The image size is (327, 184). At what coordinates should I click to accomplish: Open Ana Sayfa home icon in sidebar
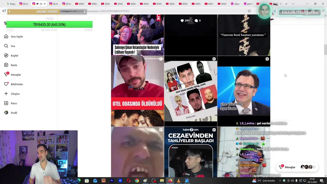[x=6, y=37]
